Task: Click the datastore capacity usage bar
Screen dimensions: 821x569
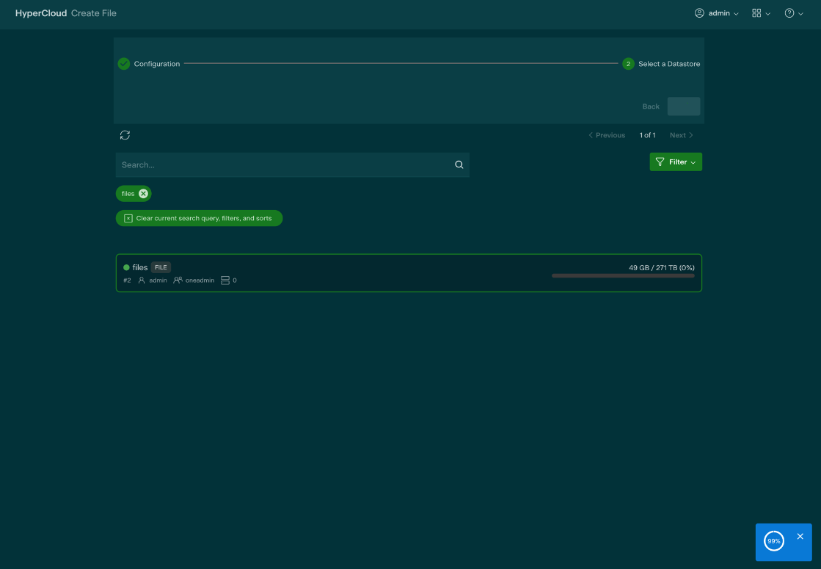Action: coord(622,276)
